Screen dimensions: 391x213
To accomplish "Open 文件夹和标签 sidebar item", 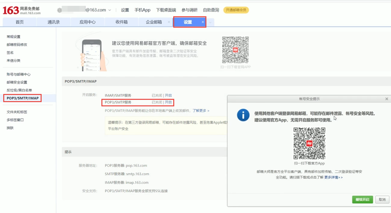I will [17, 112].
